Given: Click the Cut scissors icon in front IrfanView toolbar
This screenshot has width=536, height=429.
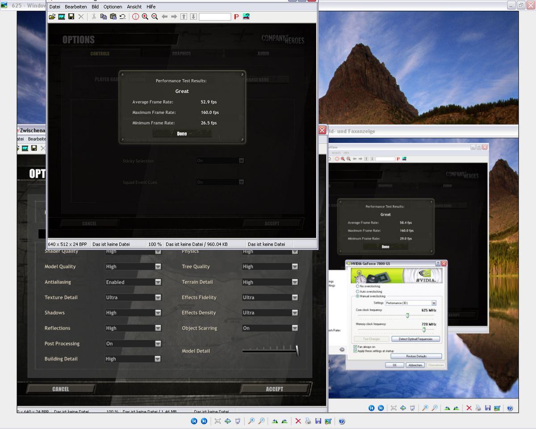Looking at the screenshot, I should click(x=94, y=17).
